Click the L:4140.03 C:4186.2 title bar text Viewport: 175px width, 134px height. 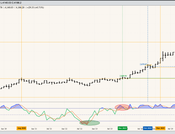[11, 2]
